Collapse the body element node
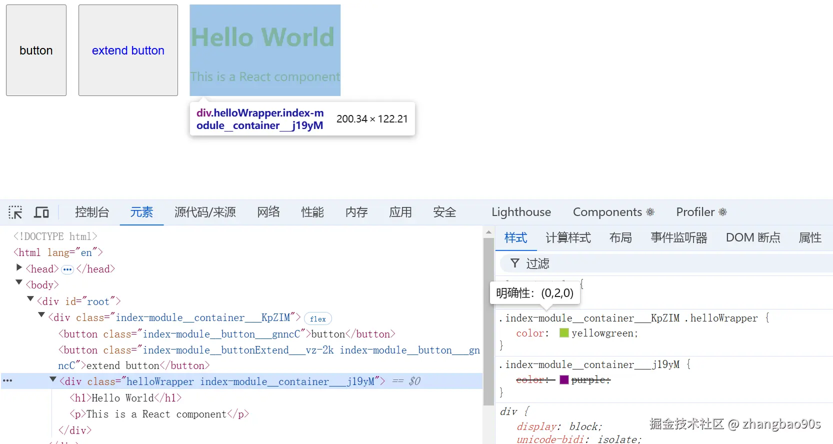Screen dimensions: 833x444 pos(19,283)
